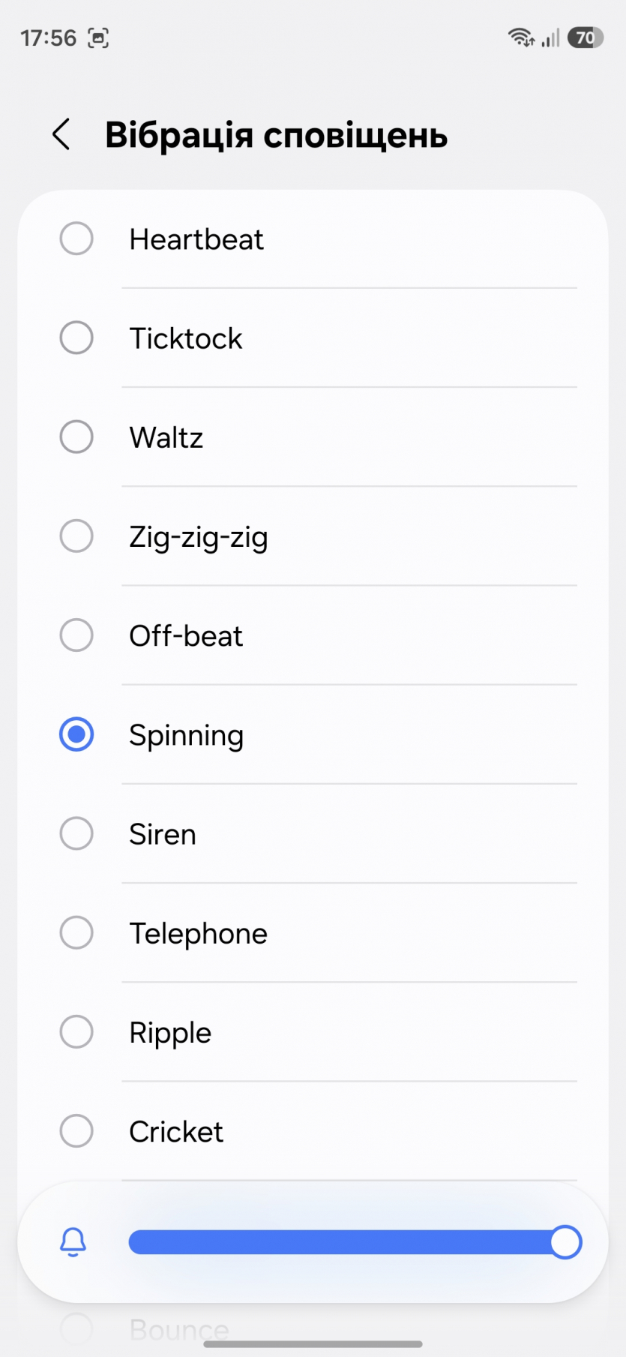Go back using the header arrow
626x1357 pixels.
61,135
